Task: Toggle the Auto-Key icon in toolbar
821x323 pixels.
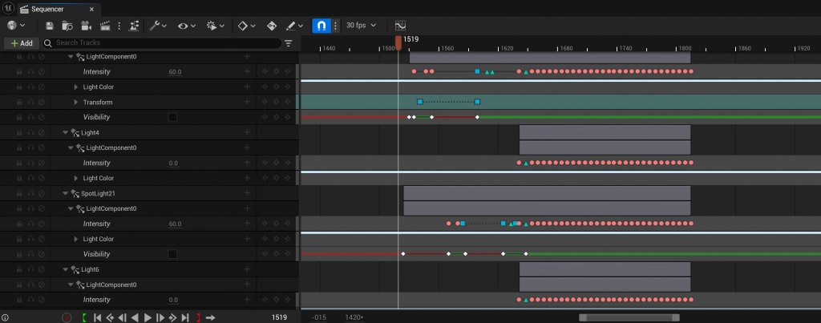Action: point(271,25)
